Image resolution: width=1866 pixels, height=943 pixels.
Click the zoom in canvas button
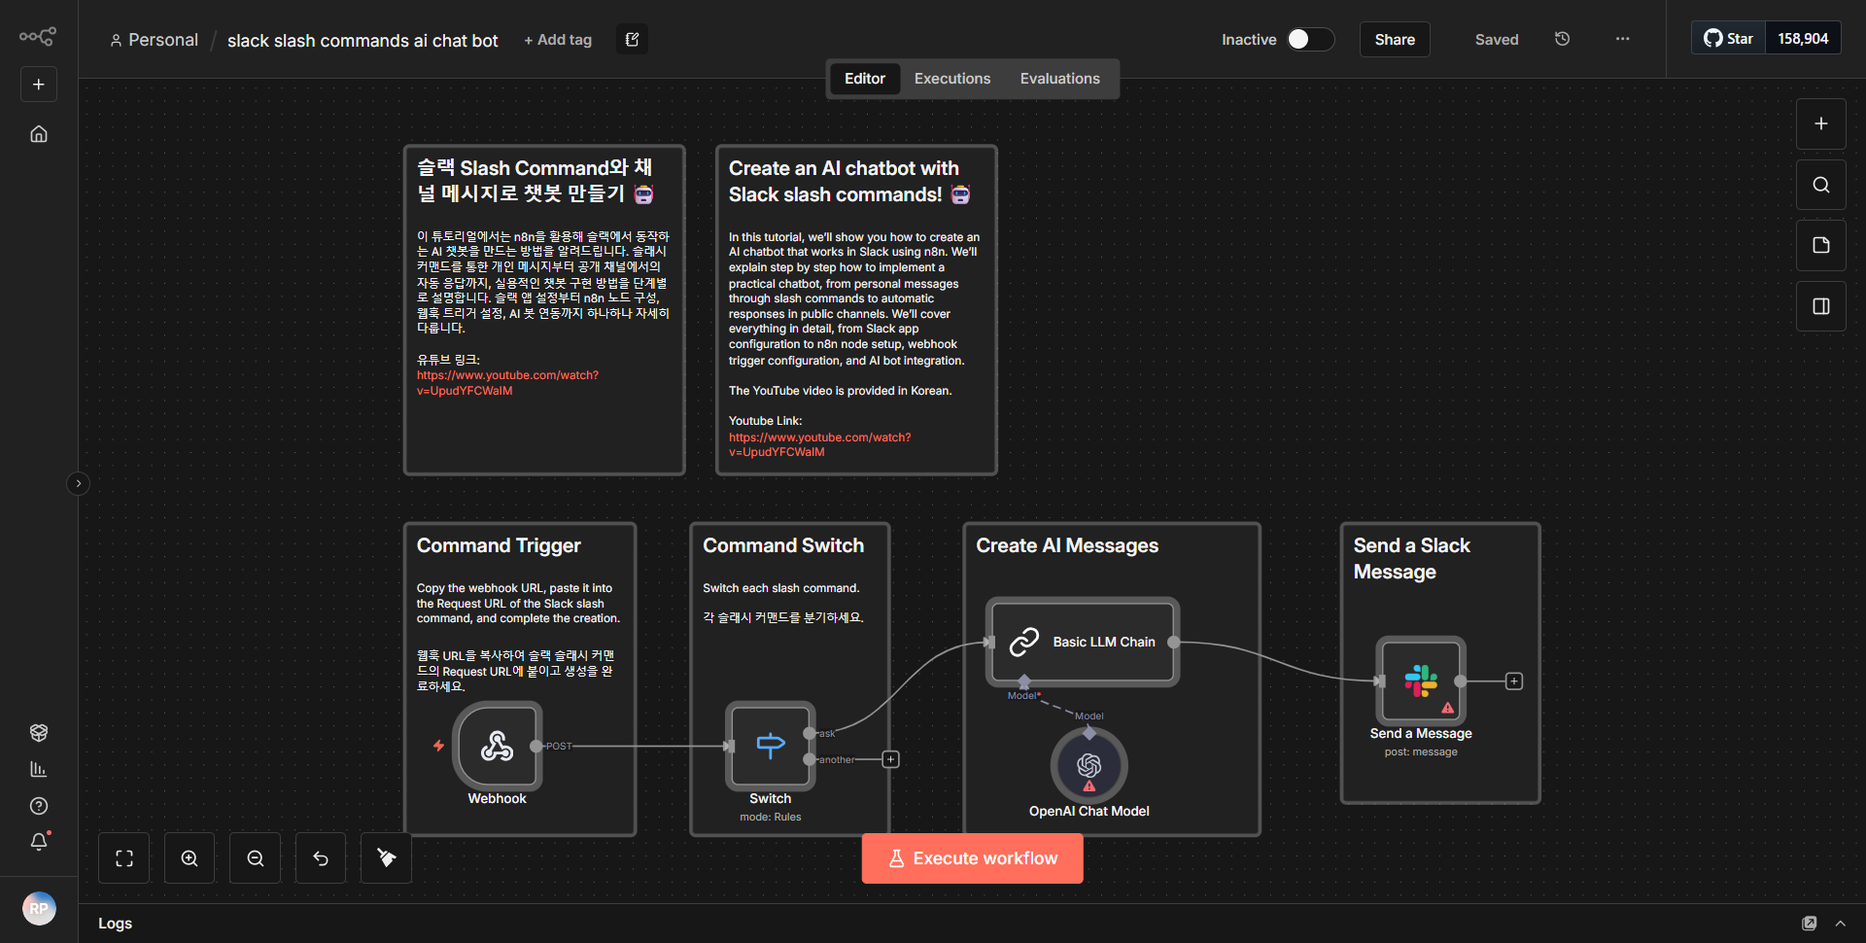pos(190,858)
